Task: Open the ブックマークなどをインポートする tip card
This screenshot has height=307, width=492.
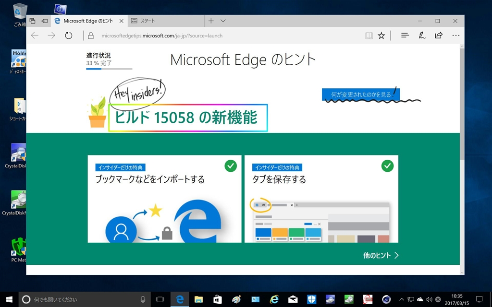Action: tap(164, 199)
